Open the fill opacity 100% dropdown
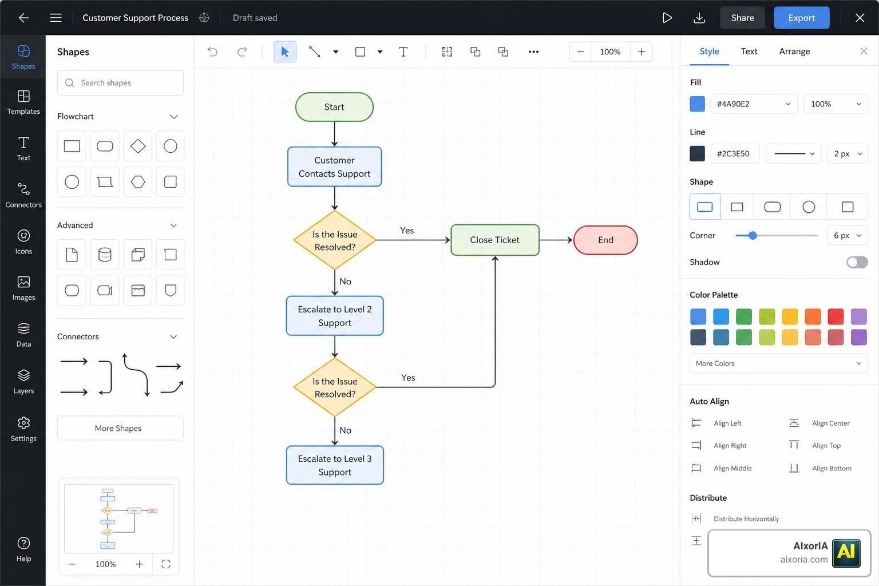 click(x=836, y=104)
